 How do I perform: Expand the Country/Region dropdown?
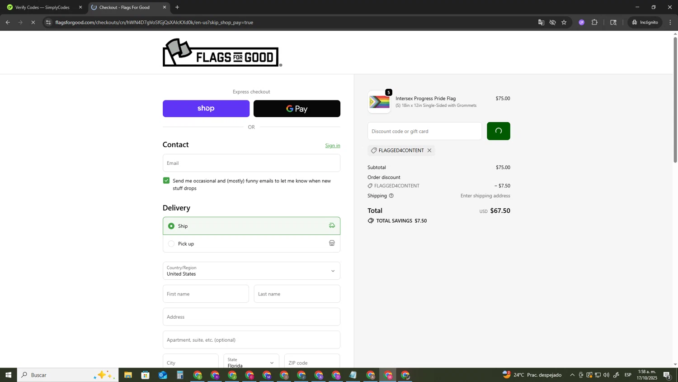point(251,271)
